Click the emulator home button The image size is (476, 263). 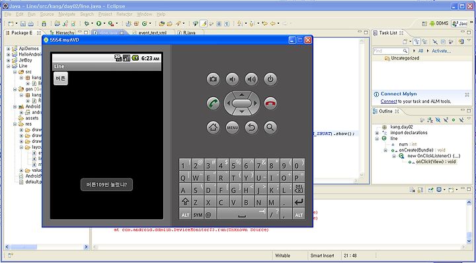(213, 128)
